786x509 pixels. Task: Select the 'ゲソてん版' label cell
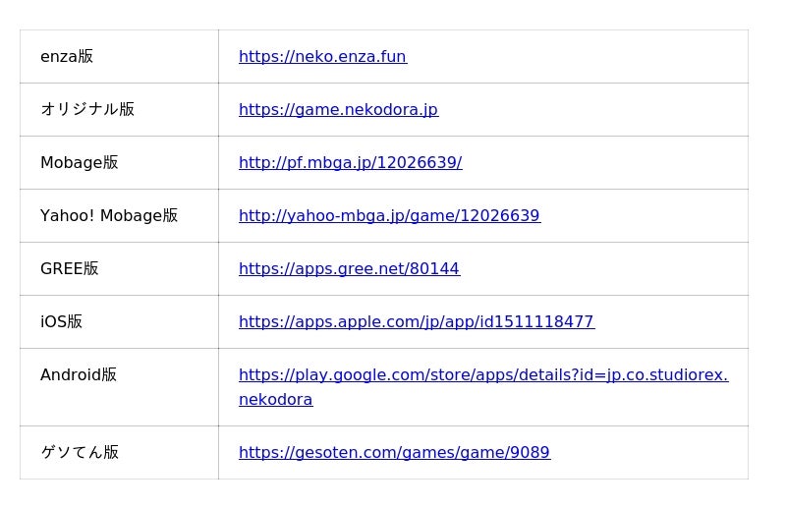click(x=80, y=453)
